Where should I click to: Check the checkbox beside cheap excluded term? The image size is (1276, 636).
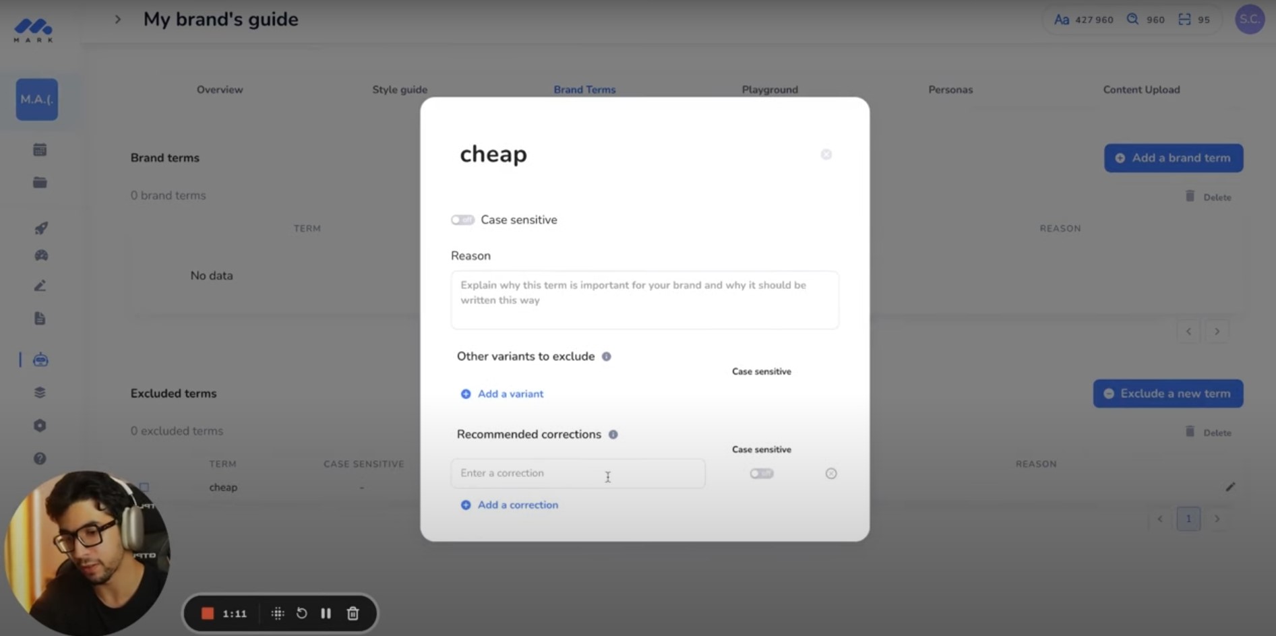[x=144, y=487]
